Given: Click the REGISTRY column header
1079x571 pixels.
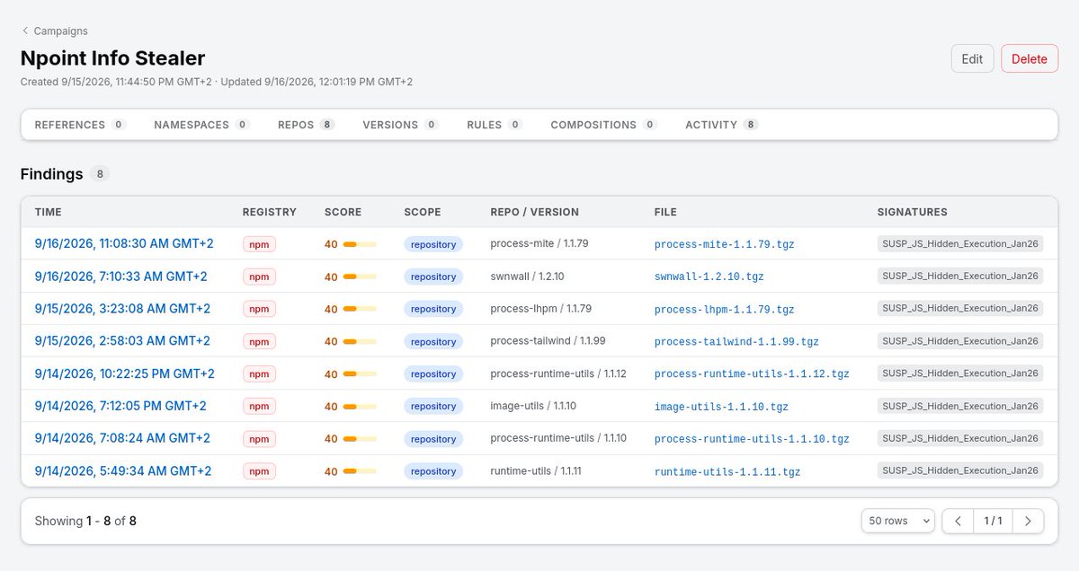Looking at the screenshot, I should click(x=269, y=212).
